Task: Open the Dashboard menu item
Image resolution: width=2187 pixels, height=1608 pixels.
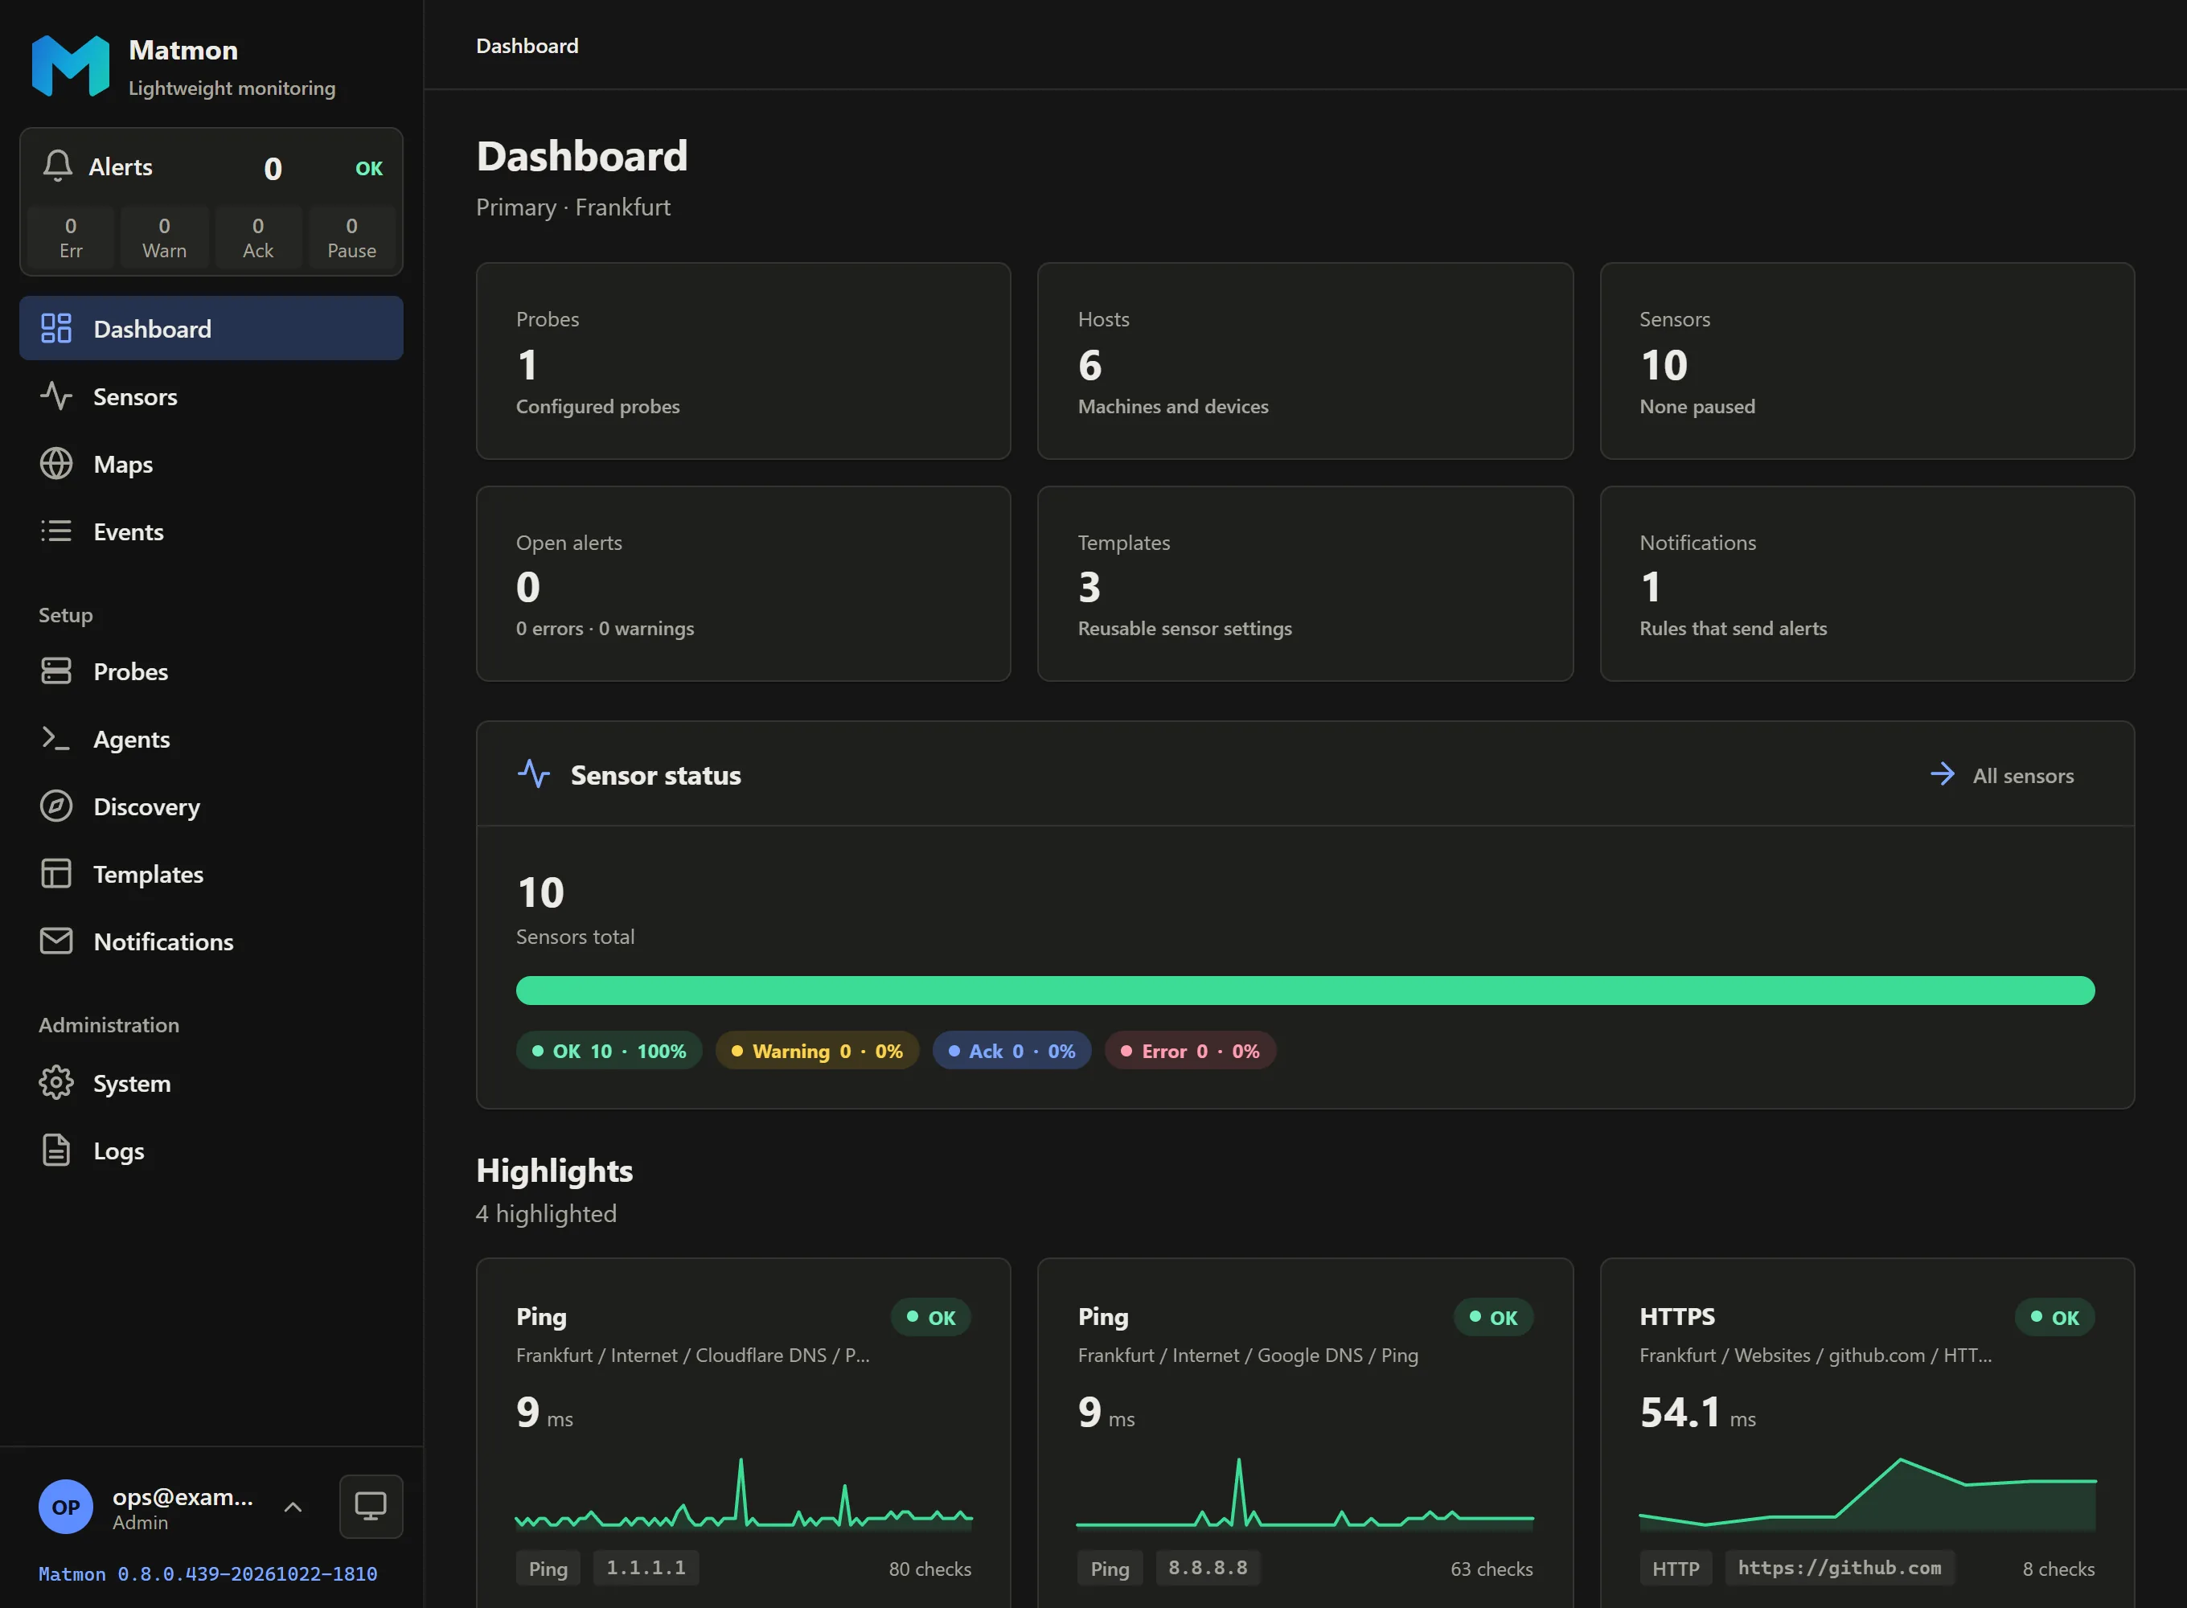Action: click(211, 328)
